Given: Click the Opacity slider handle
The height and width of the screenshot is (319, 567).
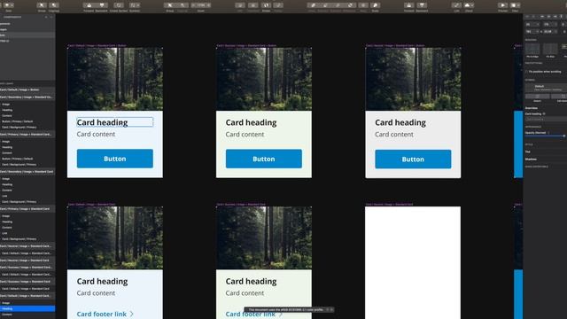Looking at the screenshot, I should tap(563, 136).
